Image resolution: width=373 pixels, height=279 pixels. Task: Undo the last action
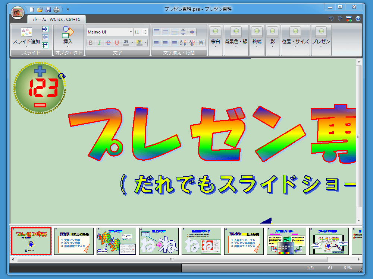pos(331,19)
